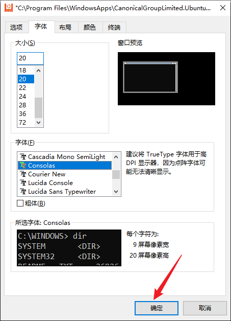This screenshot has width=231, height=321.
Task: Click TrueType icon beside Courier New
Action: [x=23, y=174]
